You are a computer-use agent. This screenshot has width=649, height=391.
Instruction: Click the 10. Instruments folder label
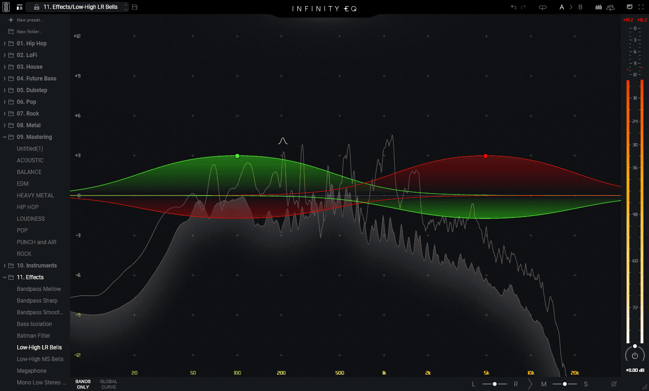(37, 266)
